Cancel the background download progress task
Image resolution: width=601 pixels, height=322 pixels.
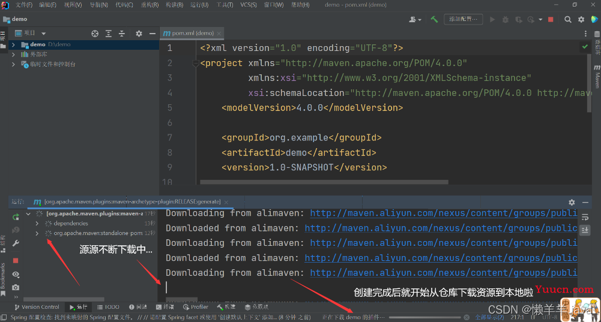click(x=467, y=317)
